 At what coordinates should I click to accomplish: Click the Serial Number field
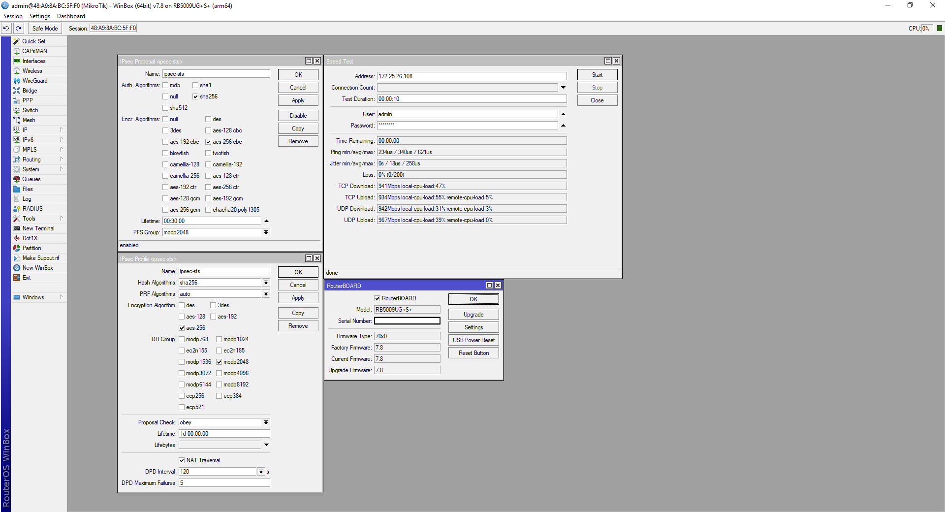pyautogui.click(x=407, y=321)
